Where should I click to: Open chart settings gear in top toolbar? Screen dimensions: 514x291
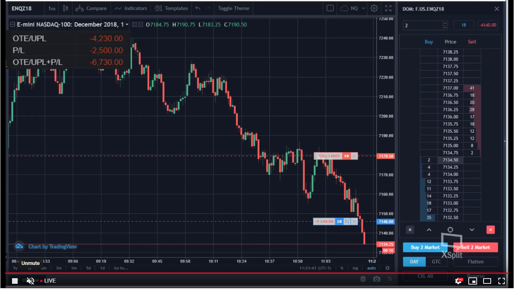tap(374, 8)
